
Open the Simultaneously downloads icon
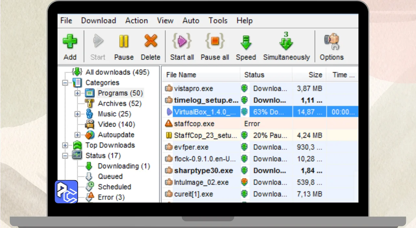point(286,42)
